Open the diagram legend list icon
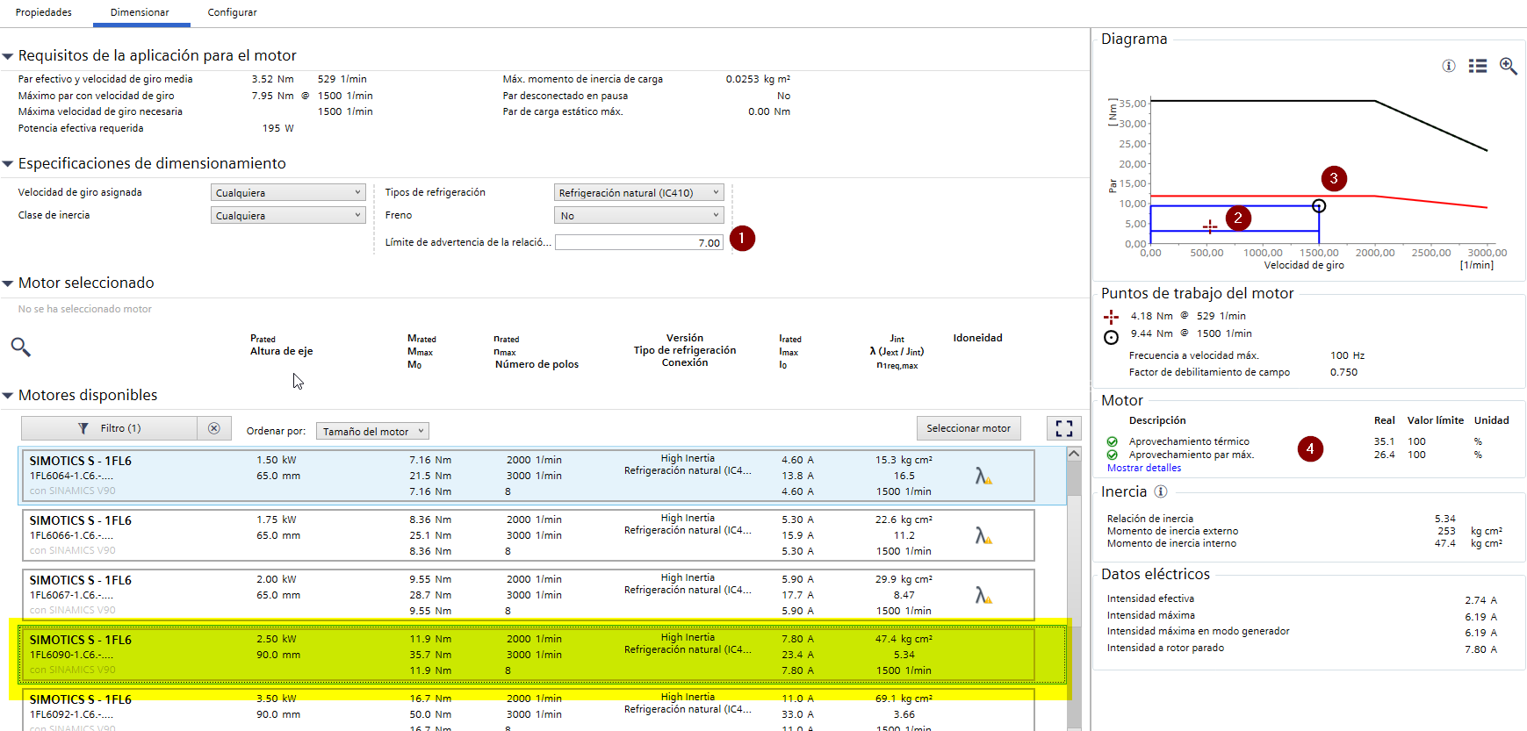The image size is (1527, 731). (x=1478, y=66)
